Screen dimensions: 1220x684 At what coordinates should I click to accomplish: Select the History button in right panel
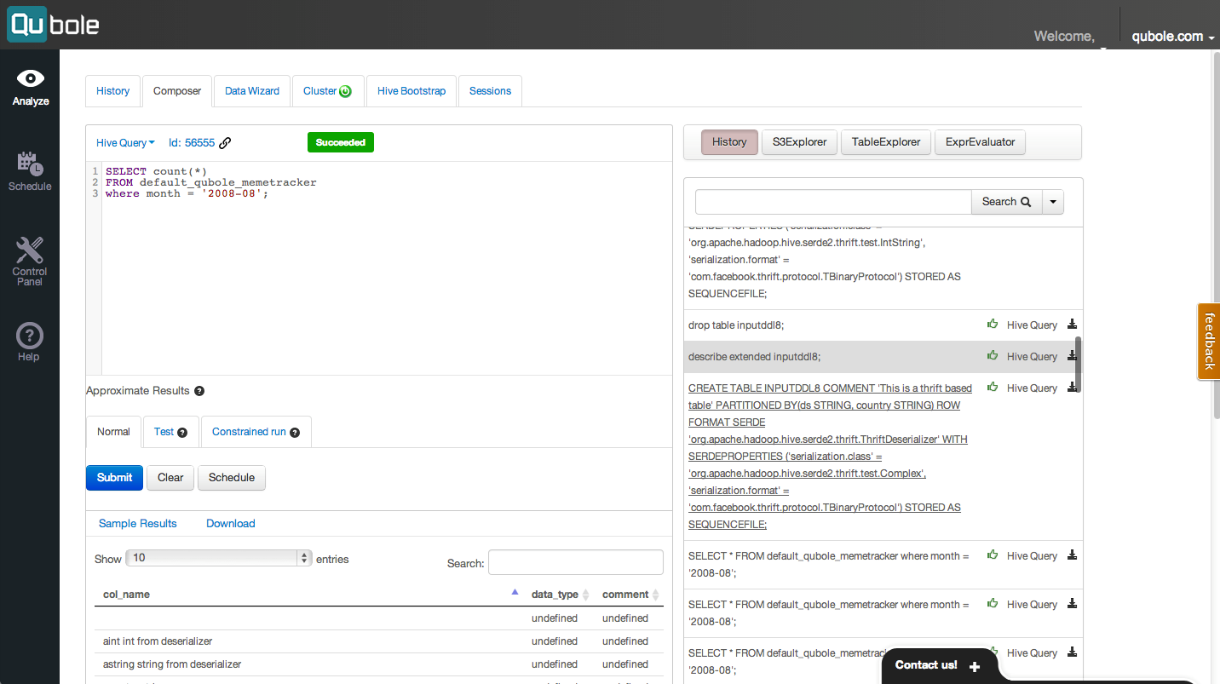tap(729, 142)
